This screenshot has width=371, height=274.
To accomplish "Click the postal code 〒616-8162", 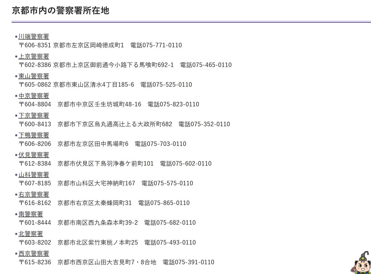I will (x=35, y=203).
